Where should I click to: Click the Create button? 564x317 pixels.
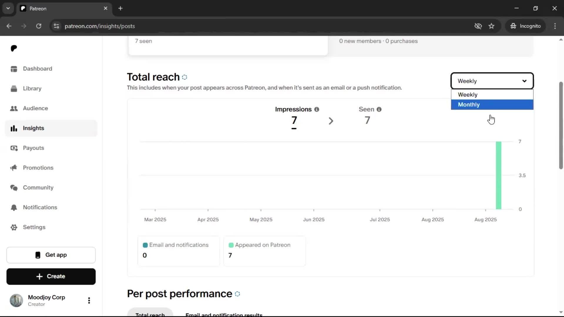[x=51, y=276]
